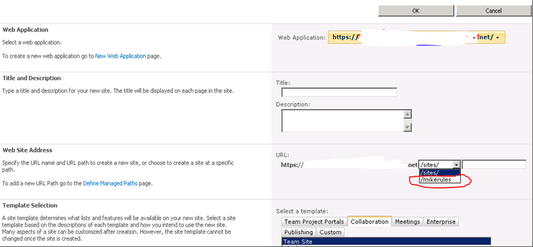
Task: Select the Collaboration template tab
Action: (x=369, y=222)
